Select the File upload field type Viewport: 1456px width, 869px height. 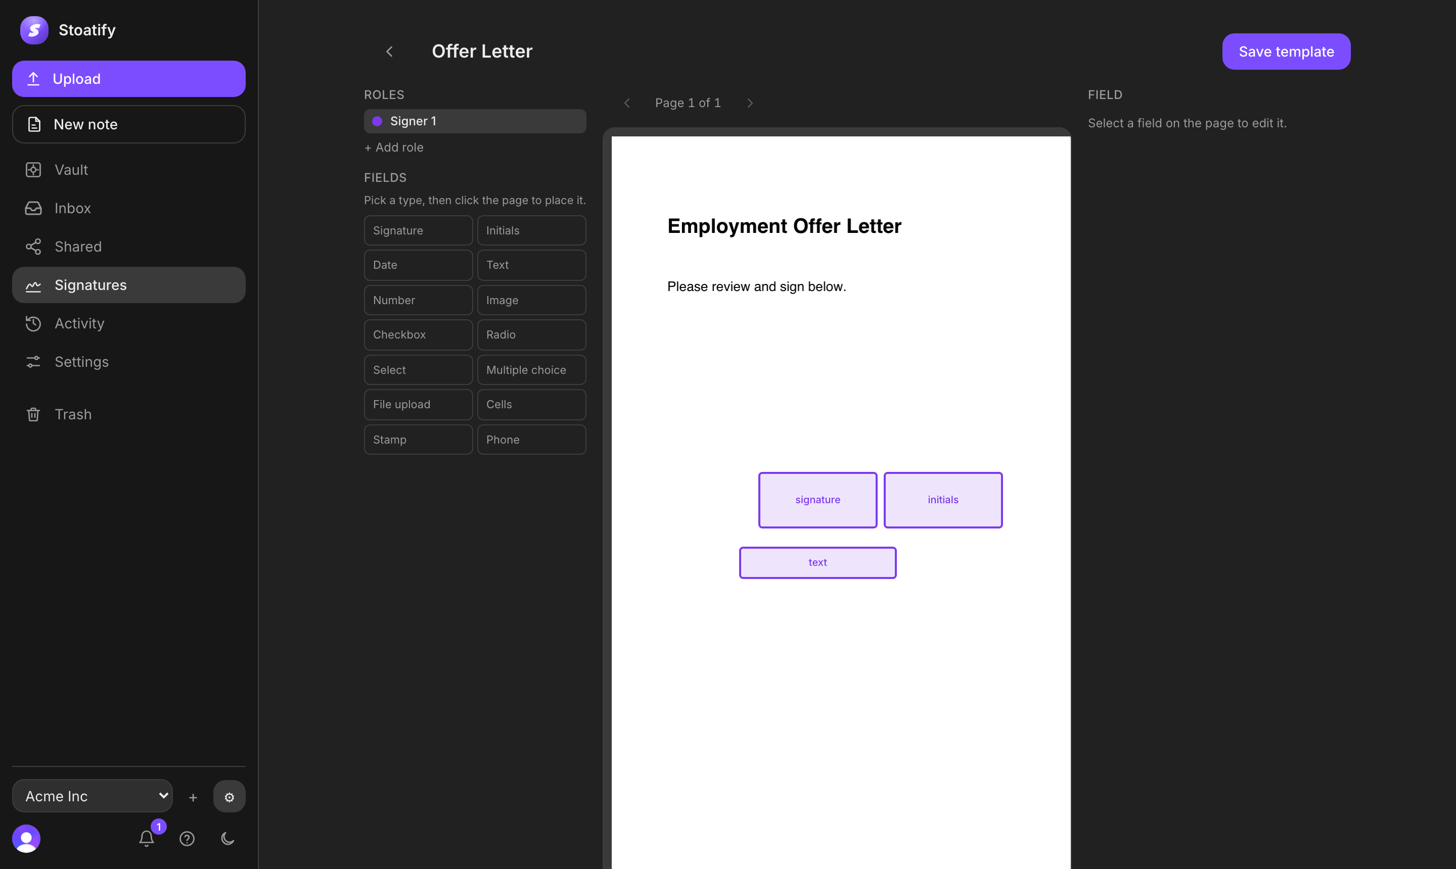pos(418,404)
